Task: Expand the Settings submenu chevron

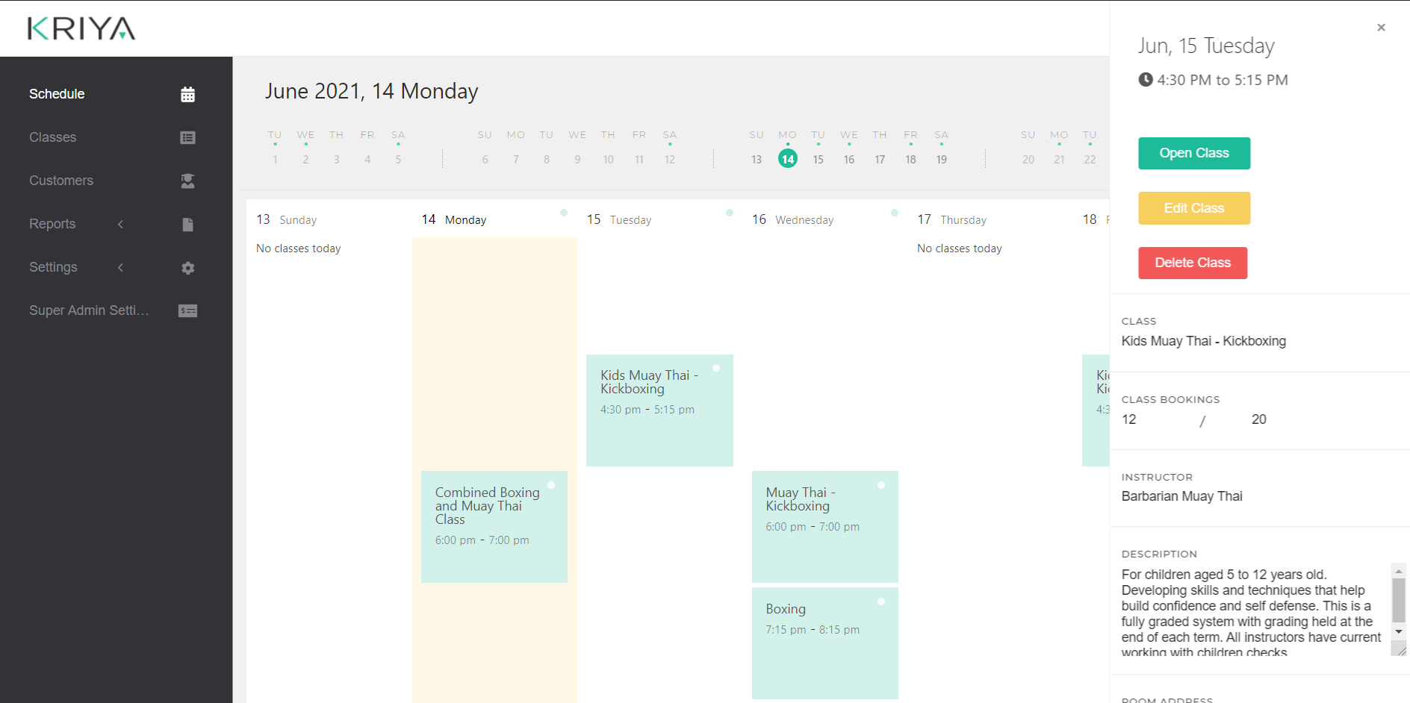Action: coord(120,268)
